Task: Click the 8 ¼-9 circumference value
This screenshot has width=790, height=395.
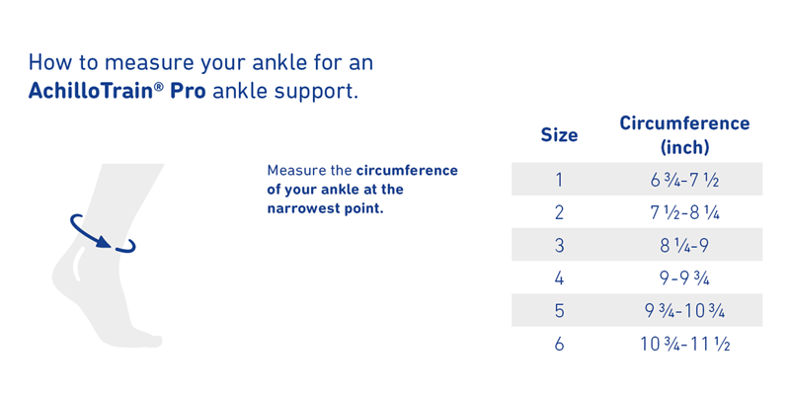Action: click(x=684, y=245)
